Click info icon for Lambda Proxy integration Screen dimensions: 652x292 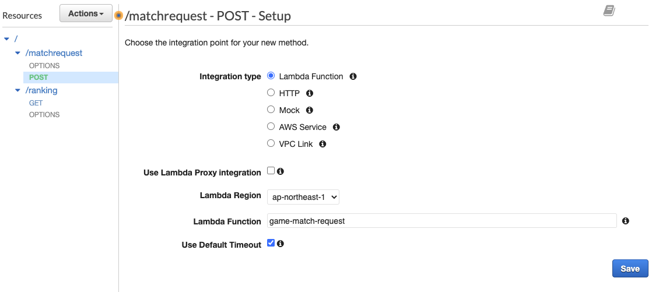point(281,171)
